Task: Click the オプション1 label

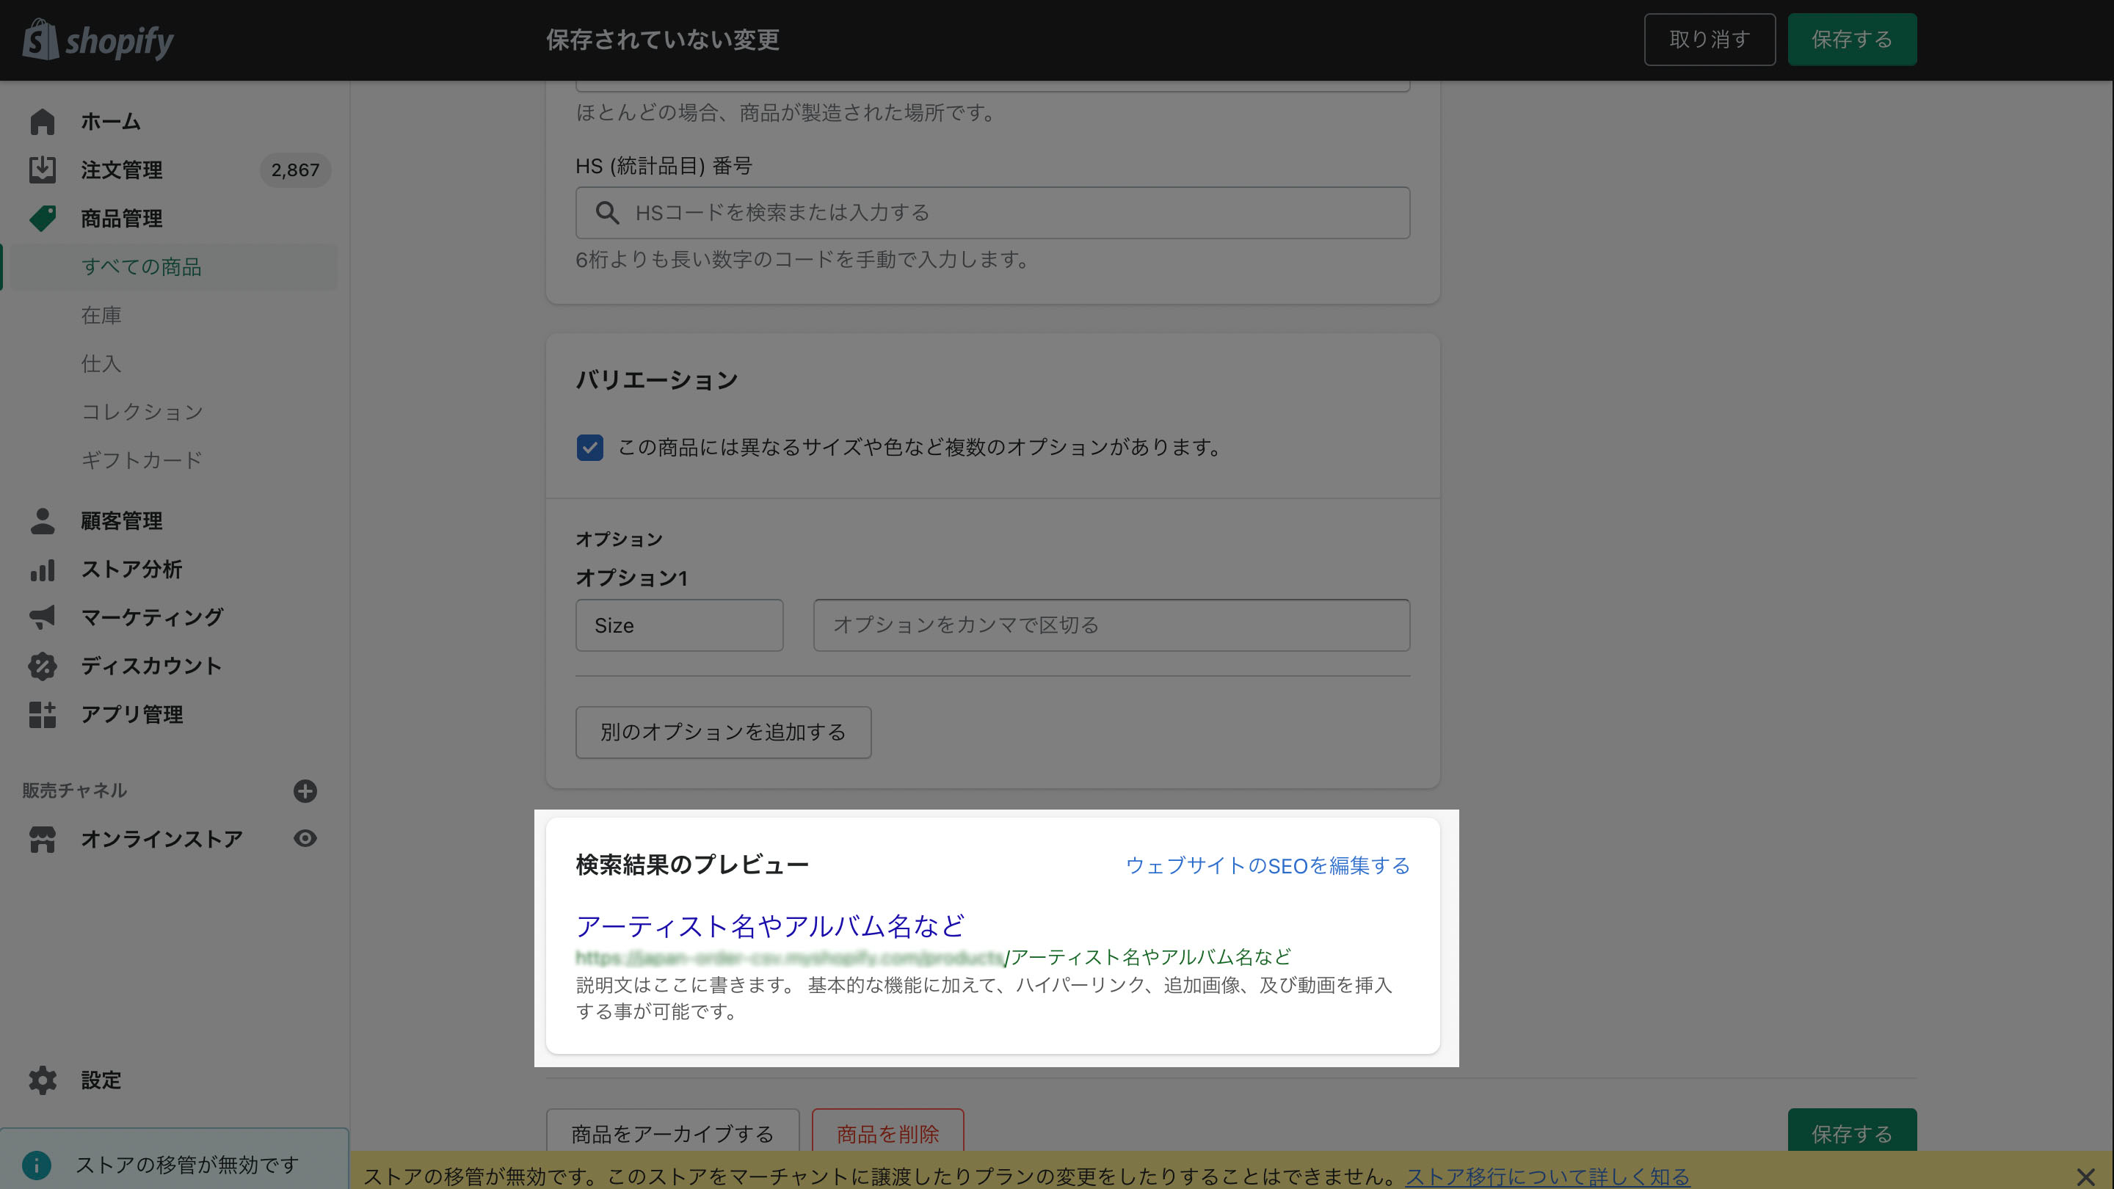Action: [x=632, y=578]
